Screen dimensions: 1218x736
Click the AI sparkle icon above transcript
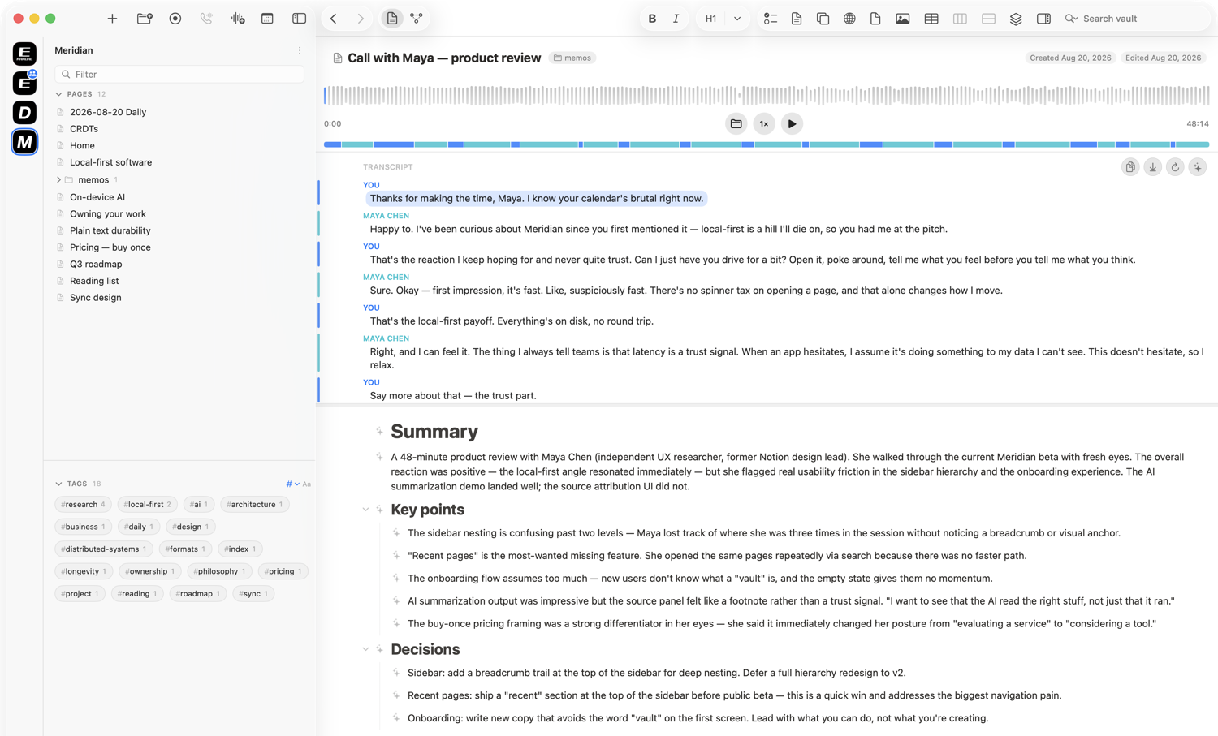tap(1198, 167)
